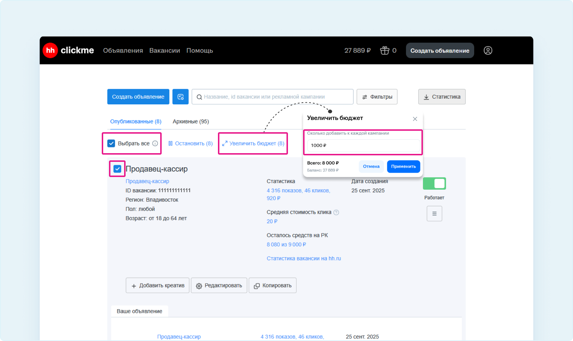Toggle the Выбрать все checkbox
This screenshot has width=573, height=341.
pyautogui.click(x=111, y=143)
